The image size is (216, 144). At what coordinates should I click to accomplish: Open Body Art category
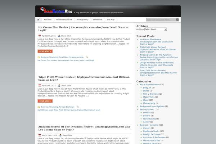point(147,88)
